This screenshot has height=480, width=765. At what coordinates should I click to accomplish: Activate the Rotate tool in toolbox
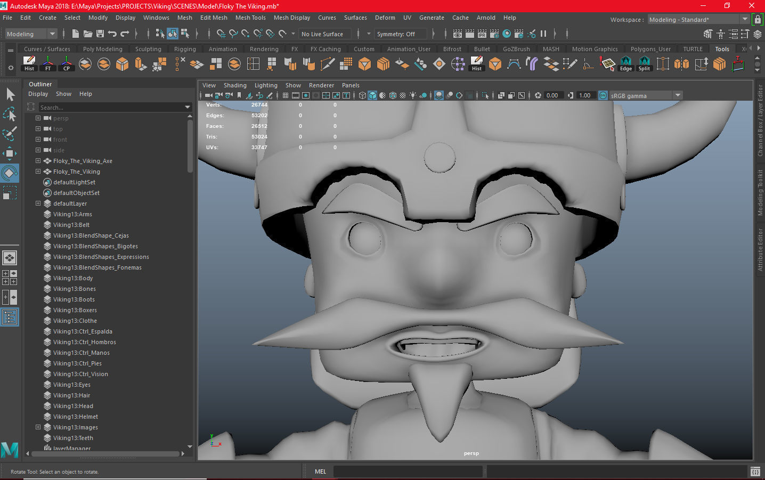coord(10,173)
